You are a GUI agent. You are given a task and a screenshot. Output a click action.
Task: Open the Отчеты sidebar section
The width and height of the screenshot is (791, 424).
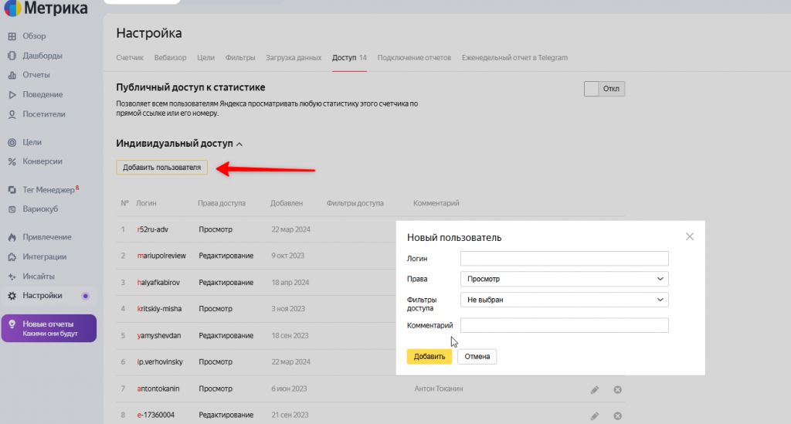(x=36, y=75)
